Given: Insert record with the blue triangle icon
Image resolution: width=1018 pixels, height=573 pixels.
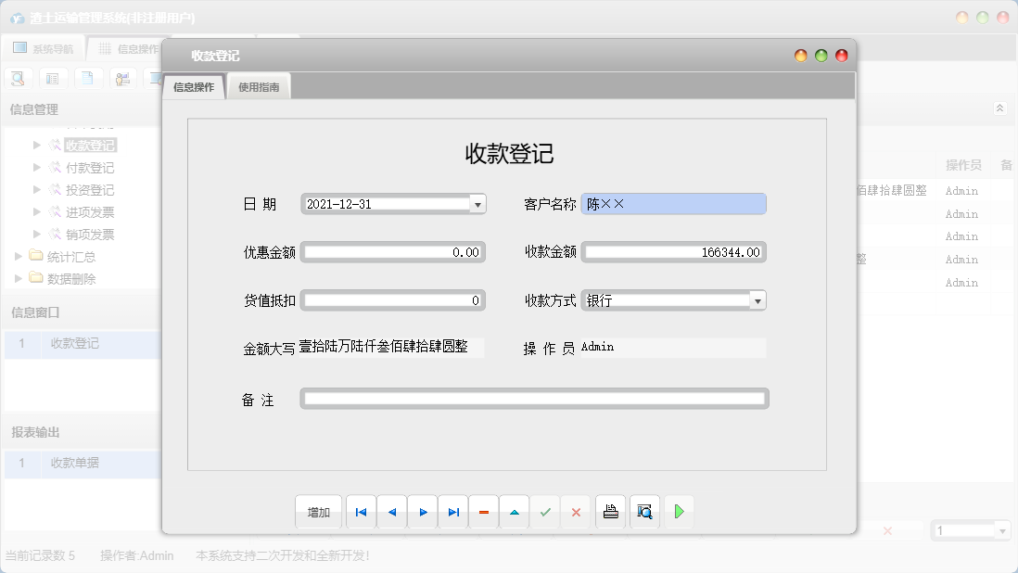Looking at the screenshot, I should click(x=514, y=511).
